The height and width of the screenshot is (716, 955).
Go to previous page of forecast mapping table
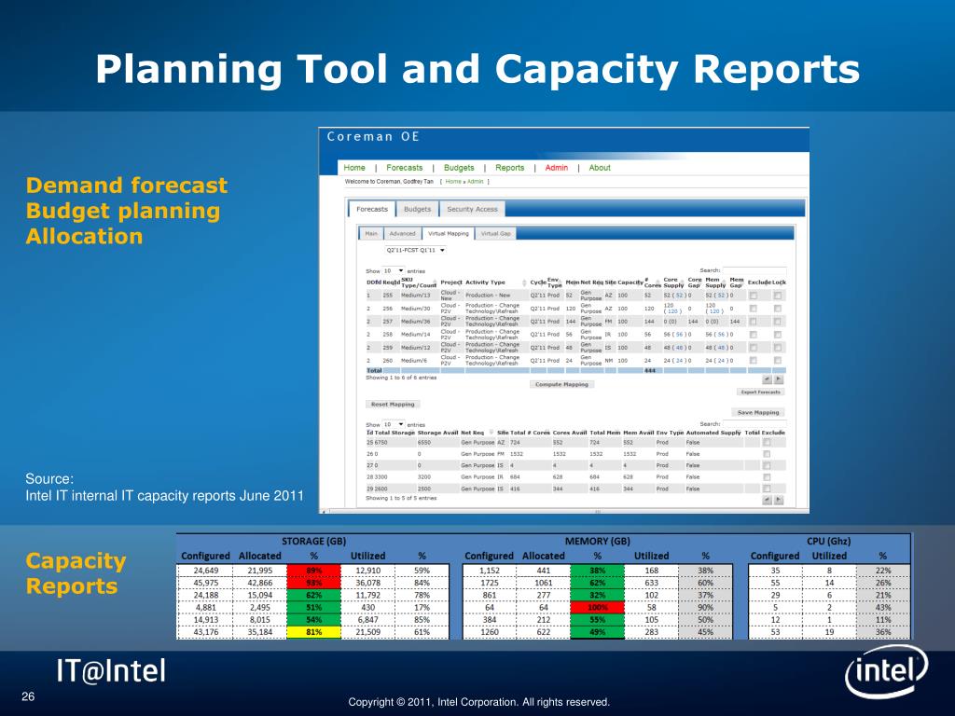coord(768,379)
